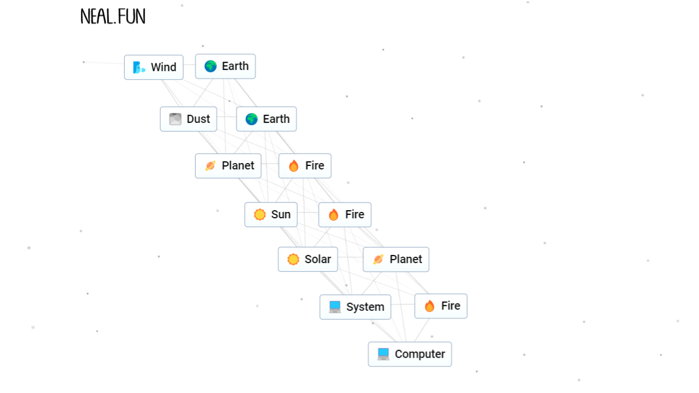Click the globe icon on the lower Earth tile
Screen dimensions: 699x393
[x=250, y=119]
